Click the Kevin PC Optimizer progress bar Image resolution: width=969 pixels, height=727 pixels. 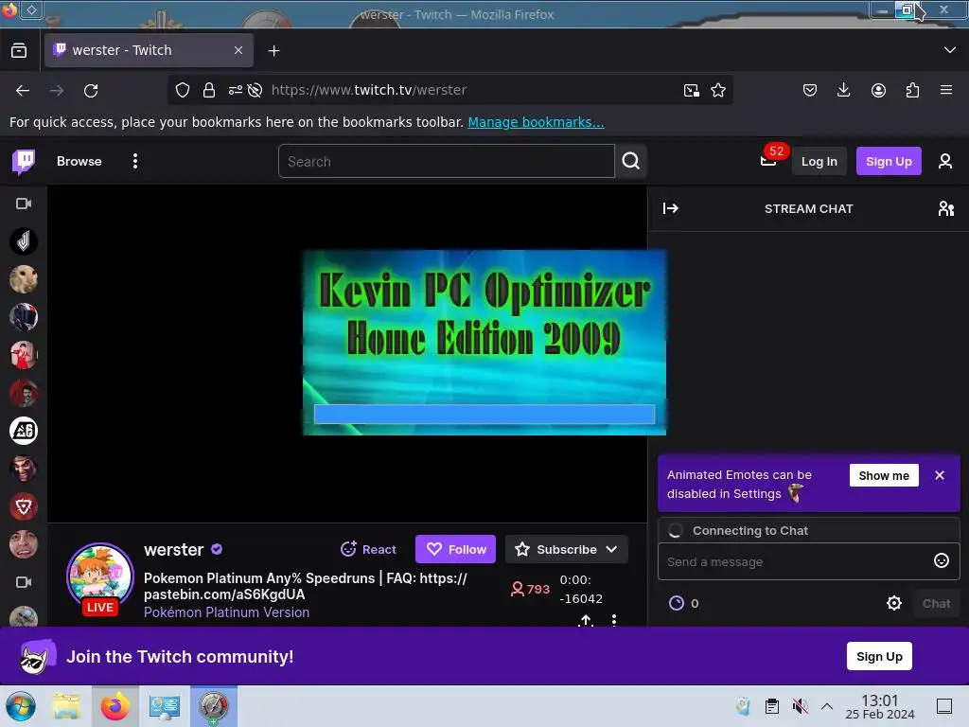pyautogui.click(x=484, y=415)
